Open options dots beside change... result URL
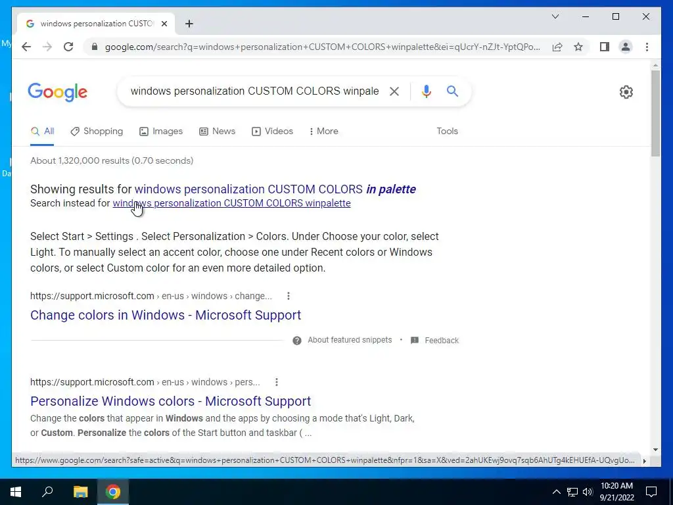Screen dimensions: 673x505 click(x=289, y=296)
